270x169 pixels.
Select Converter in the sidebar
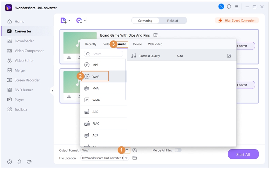click(x=19, y=31)
